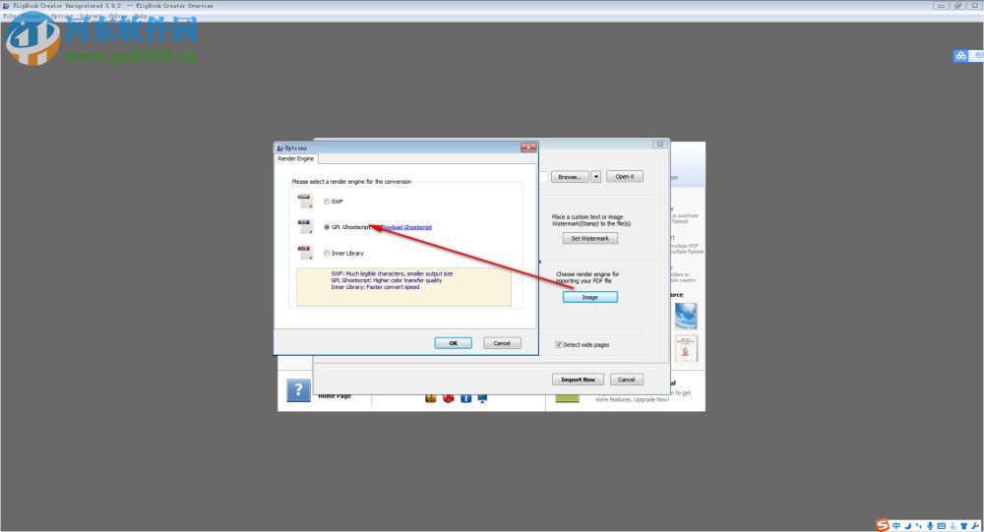Click the moon icon in input toolbar

click(907, 526)
